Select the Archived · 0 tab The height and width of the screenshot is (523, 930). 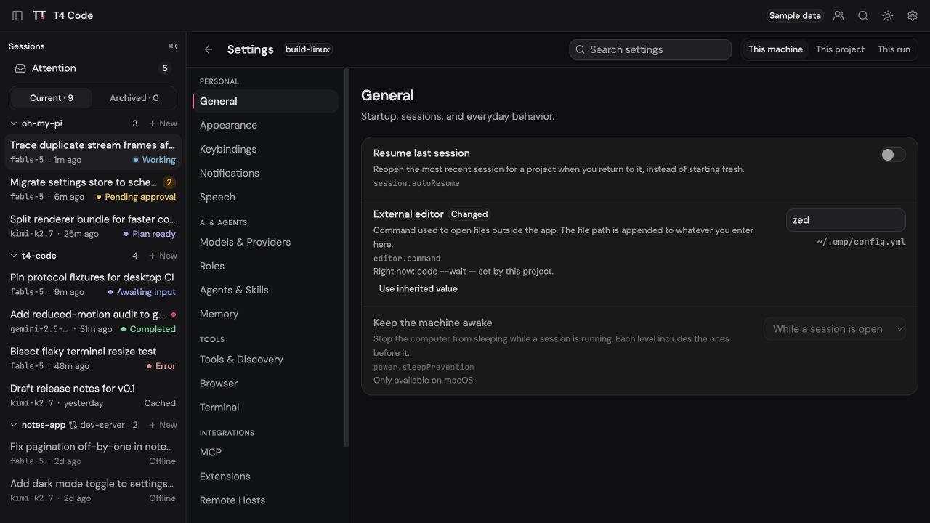(134, 98)
